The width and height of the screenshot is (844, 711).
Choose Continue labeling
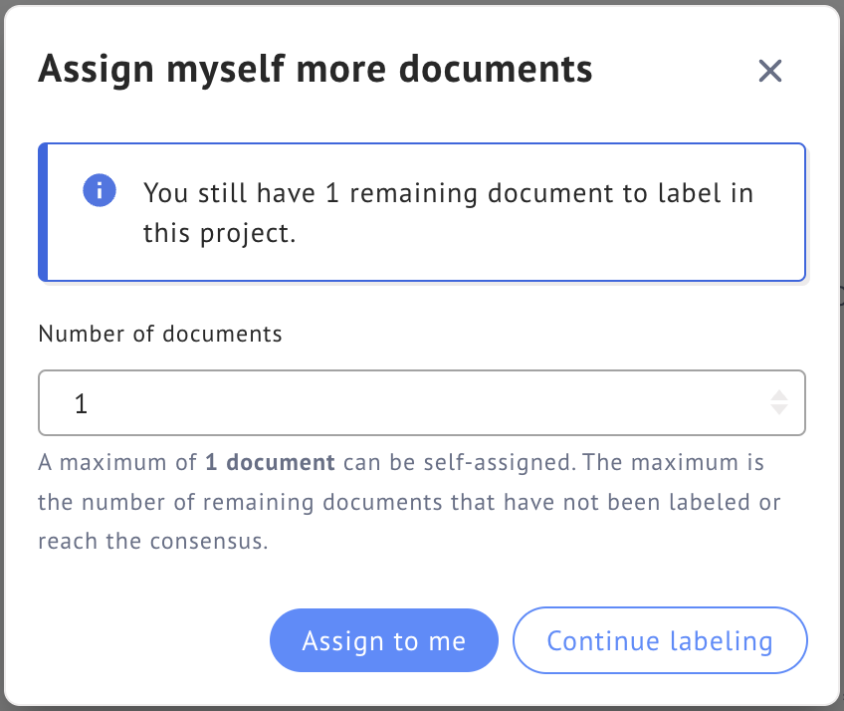pyautogui.click(x=660, y=640)
